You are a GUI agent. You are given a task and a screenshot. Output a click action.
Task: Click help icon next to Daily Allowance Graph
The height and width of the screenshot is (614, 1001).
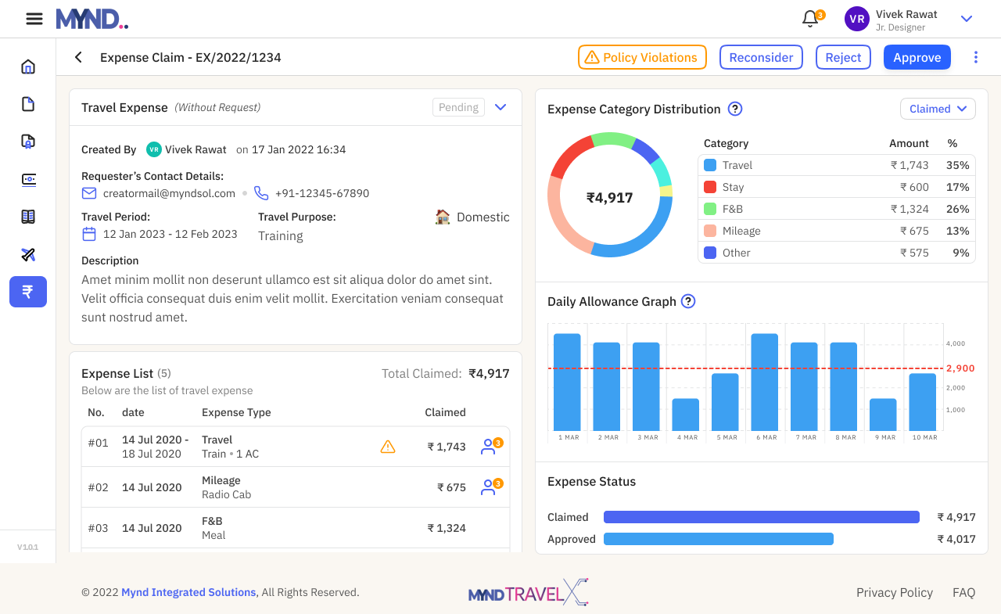[688, 301]
